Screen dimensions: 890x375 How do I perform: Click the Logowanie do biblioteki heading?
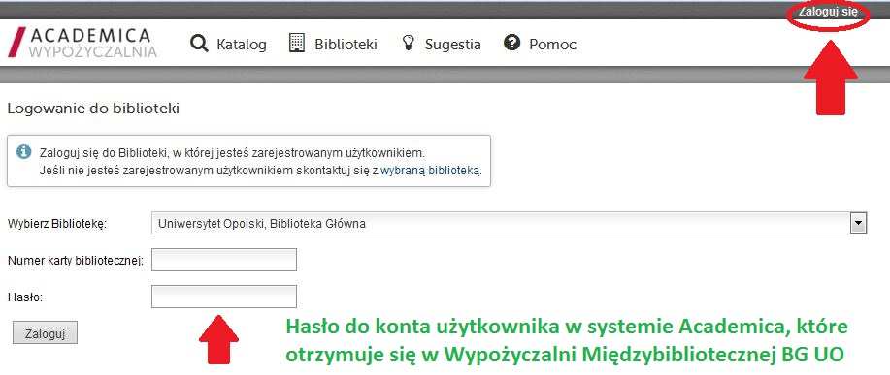click(x=93, y=109)
